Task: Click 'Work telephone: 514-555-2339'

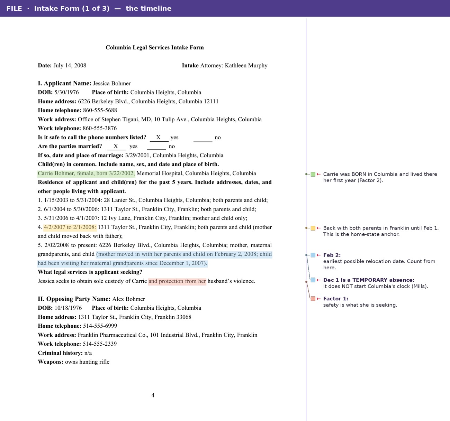Action: click(77, 344)
